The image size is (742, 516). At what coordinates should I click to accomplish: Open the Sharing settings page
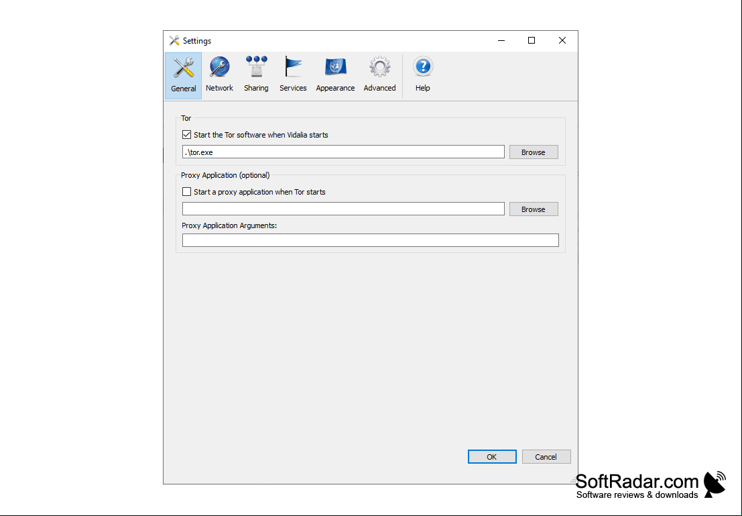point(256,75)
